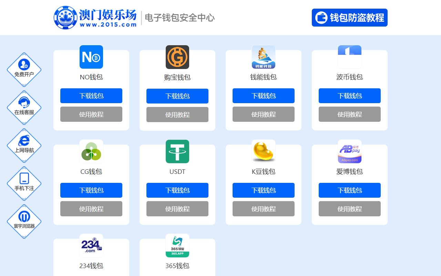Click the USDT name label

(177, 171)
